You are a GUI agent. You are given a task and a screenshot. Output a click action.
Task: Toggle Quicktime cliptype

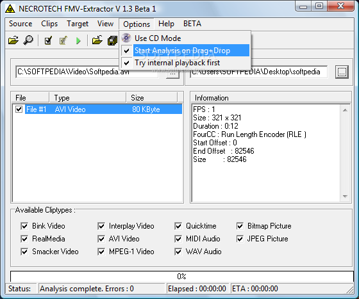point(178,226)
